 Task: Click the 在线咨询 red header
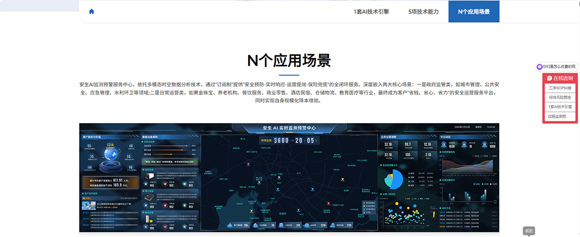[560, 78]
